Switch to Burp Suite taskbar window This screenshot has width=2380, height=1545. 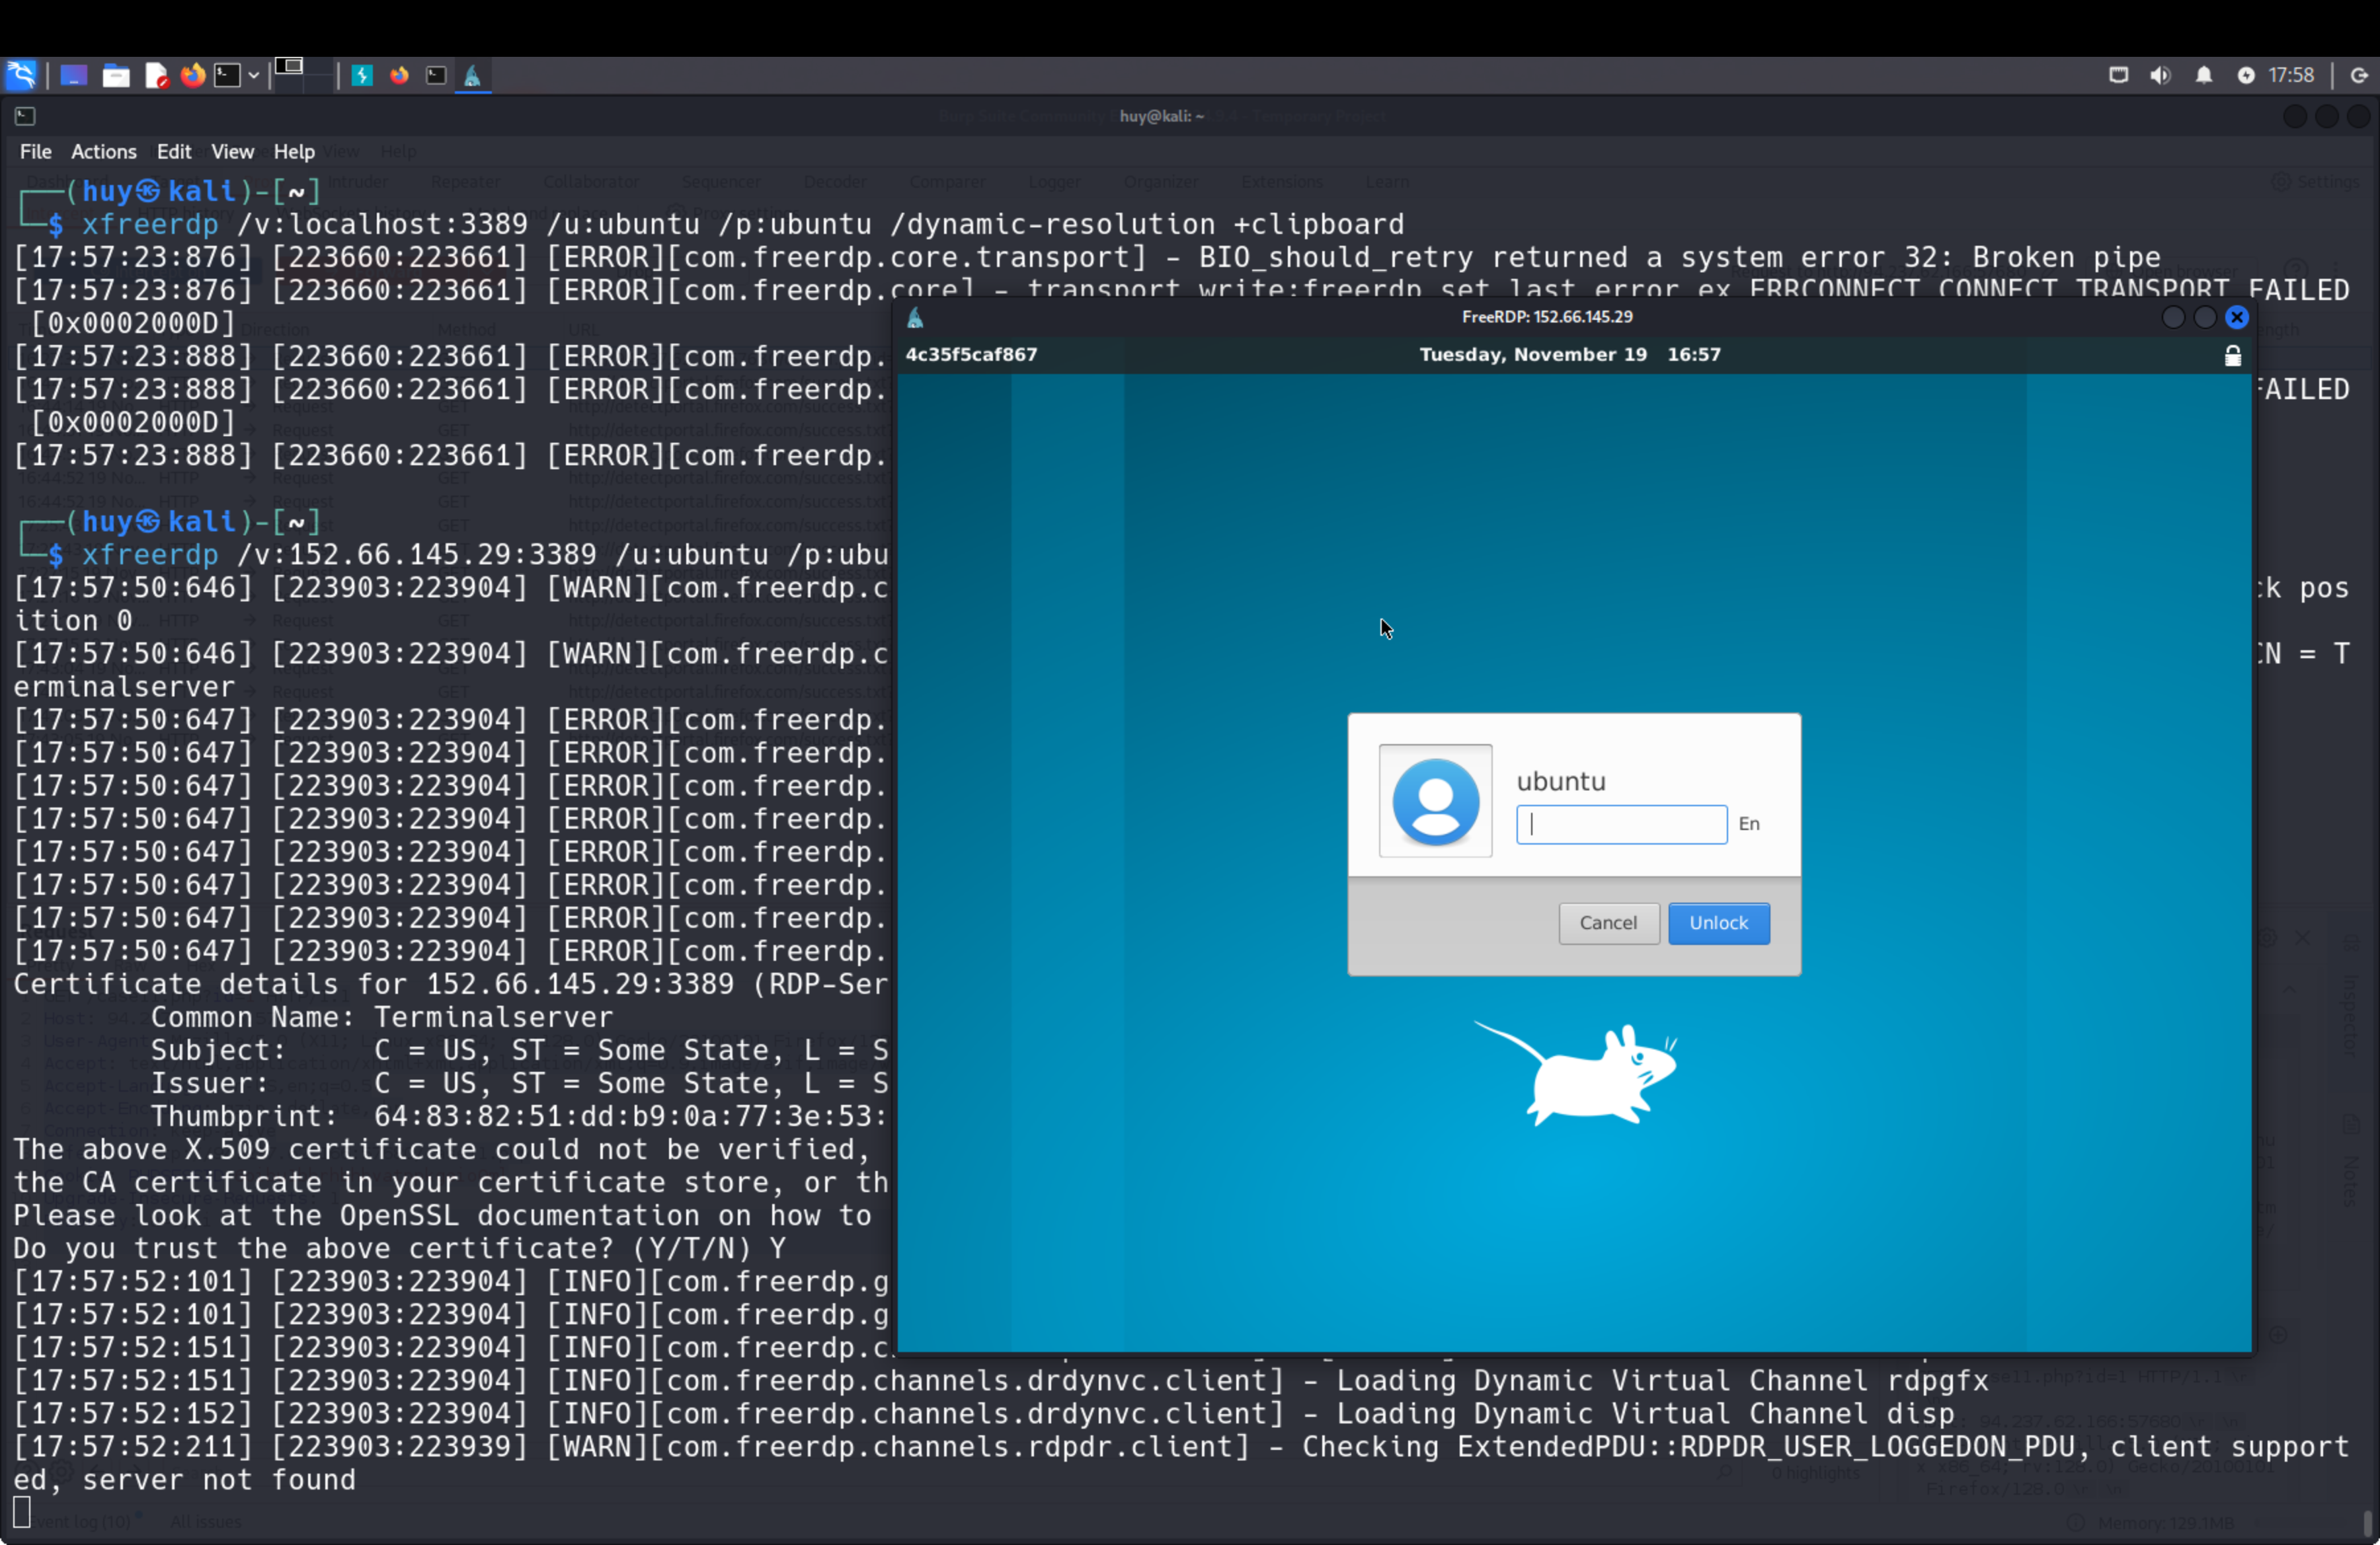click(362, 76)
